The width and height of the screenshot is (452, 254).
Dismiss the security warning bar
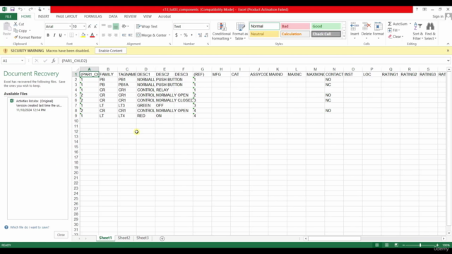point(448,51)
